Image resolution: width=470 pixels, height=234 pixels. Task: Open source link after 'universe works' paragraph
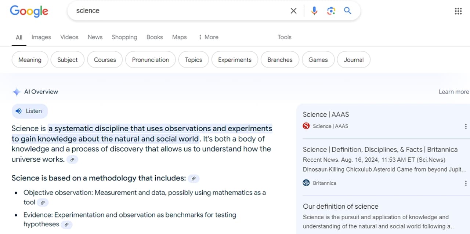tap(72, 160)
